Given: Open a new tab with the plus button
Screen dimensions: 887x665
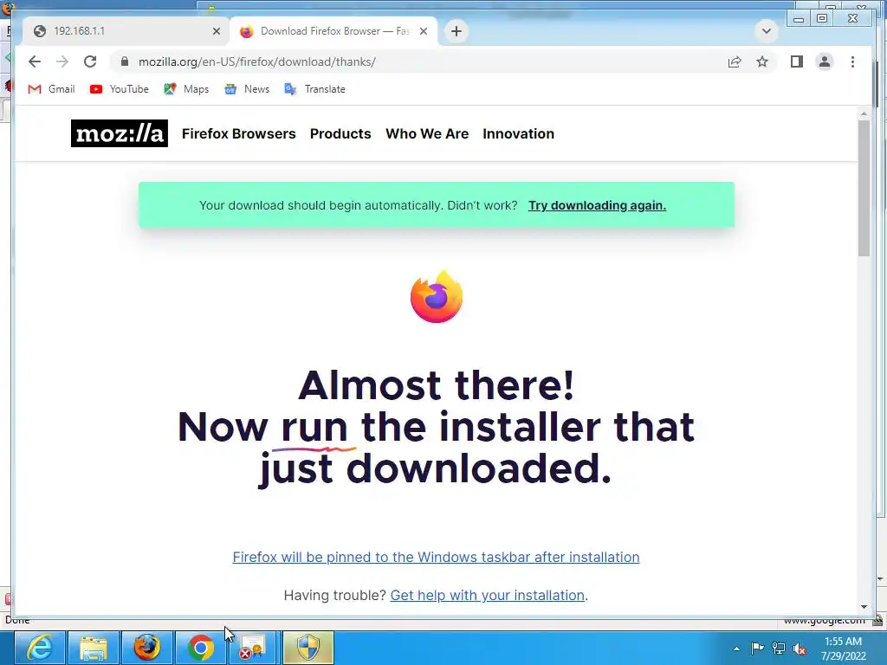Looking at the screenshot, I should [456, 31].
